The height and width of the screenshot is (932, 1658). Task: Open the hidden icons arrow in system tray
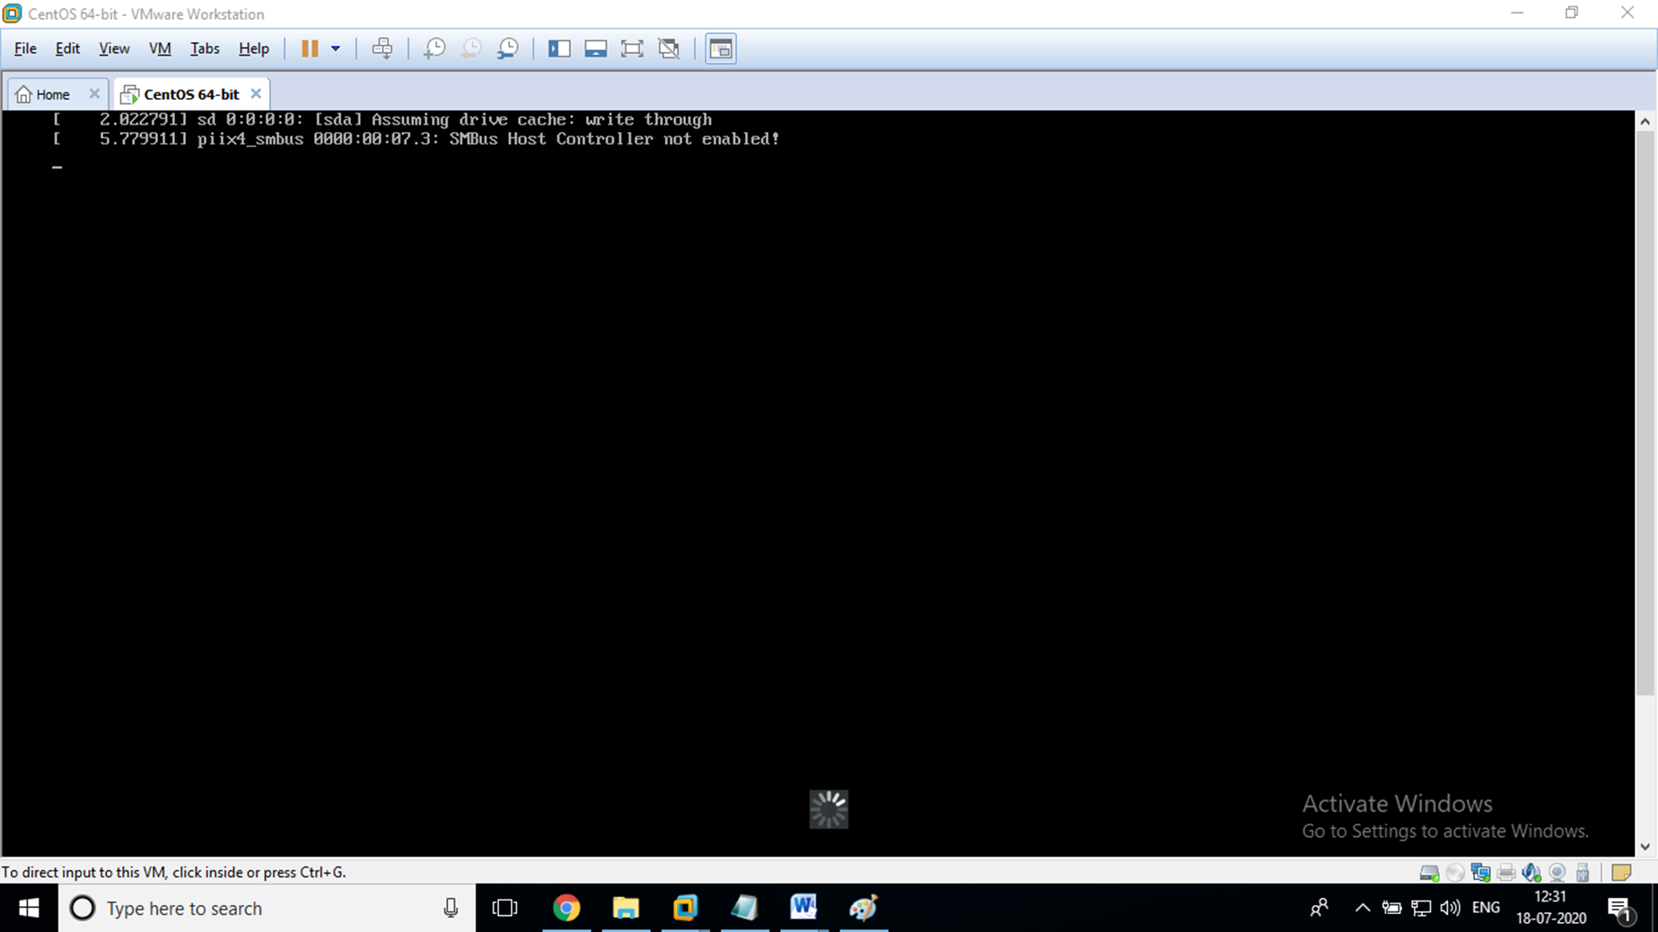coord(1362,908)
